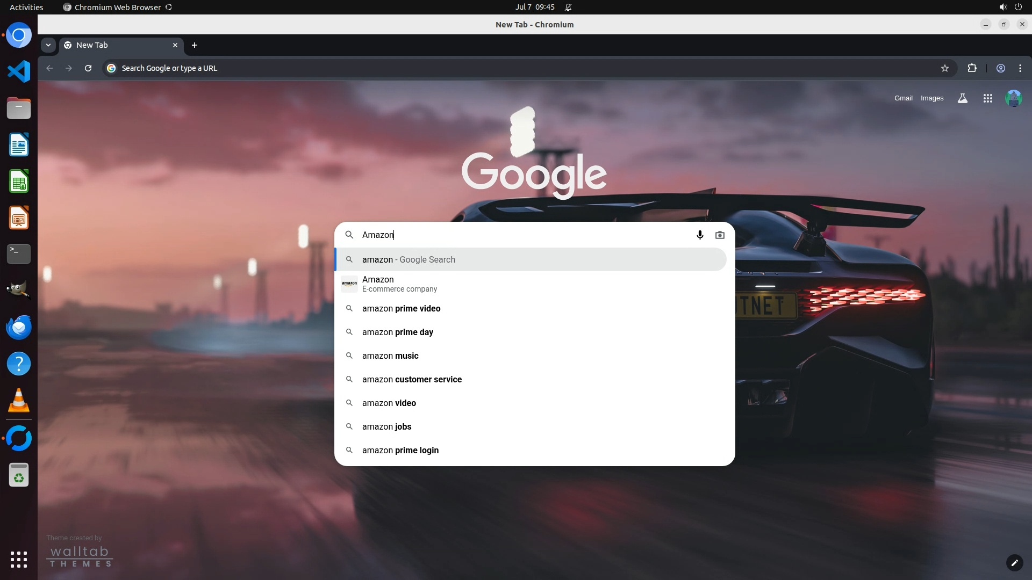Expand the tab search dropdown arrow
The width and height of the screenshot is (1032, 580).
point(48,45)
